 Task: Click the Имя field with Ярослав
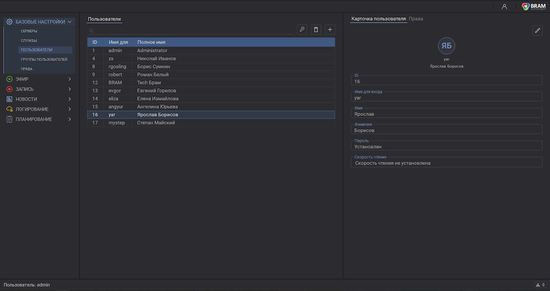click(446, 113)
